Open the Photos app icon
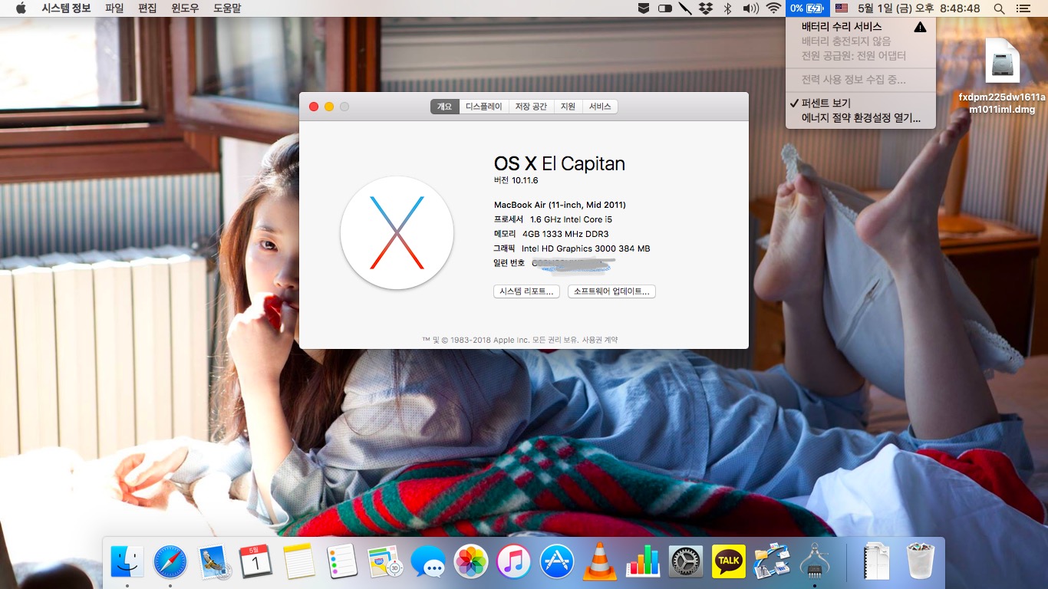 pyautogui.click(x=471, y=562)
